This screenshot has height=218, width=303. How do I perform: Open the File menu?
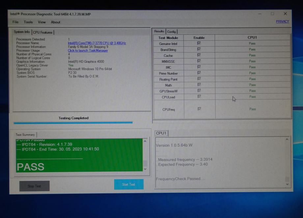point(15,22)
